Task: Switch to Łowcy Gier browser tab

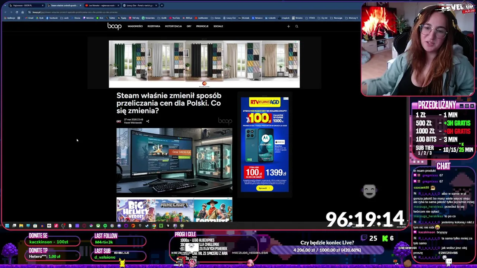Action: [140, 6]
